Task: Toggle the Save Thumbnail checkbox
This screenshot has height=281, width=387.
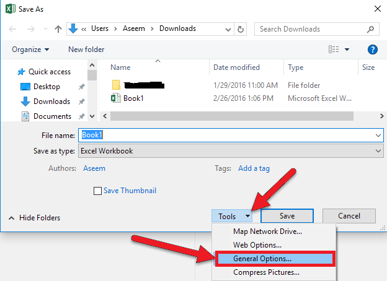Action: (97, 191)
